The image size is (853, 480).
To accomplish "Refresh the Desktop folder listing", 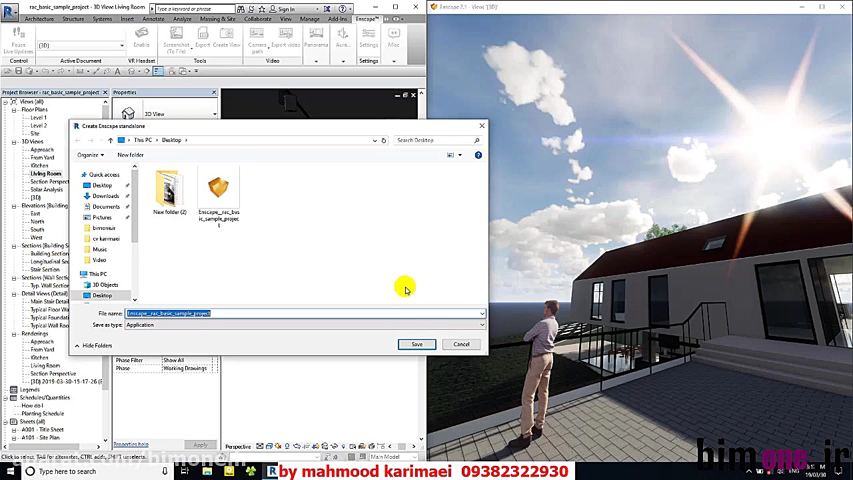I will click(x=384, y=140).
